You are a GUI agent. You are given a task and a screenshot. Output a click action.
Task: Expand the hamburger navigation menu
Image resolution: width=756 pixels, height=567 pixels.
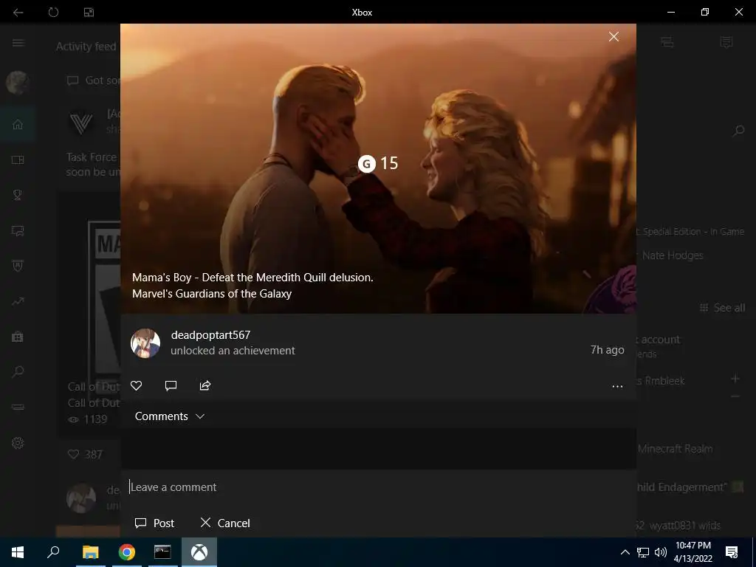[x=18, y=43]
